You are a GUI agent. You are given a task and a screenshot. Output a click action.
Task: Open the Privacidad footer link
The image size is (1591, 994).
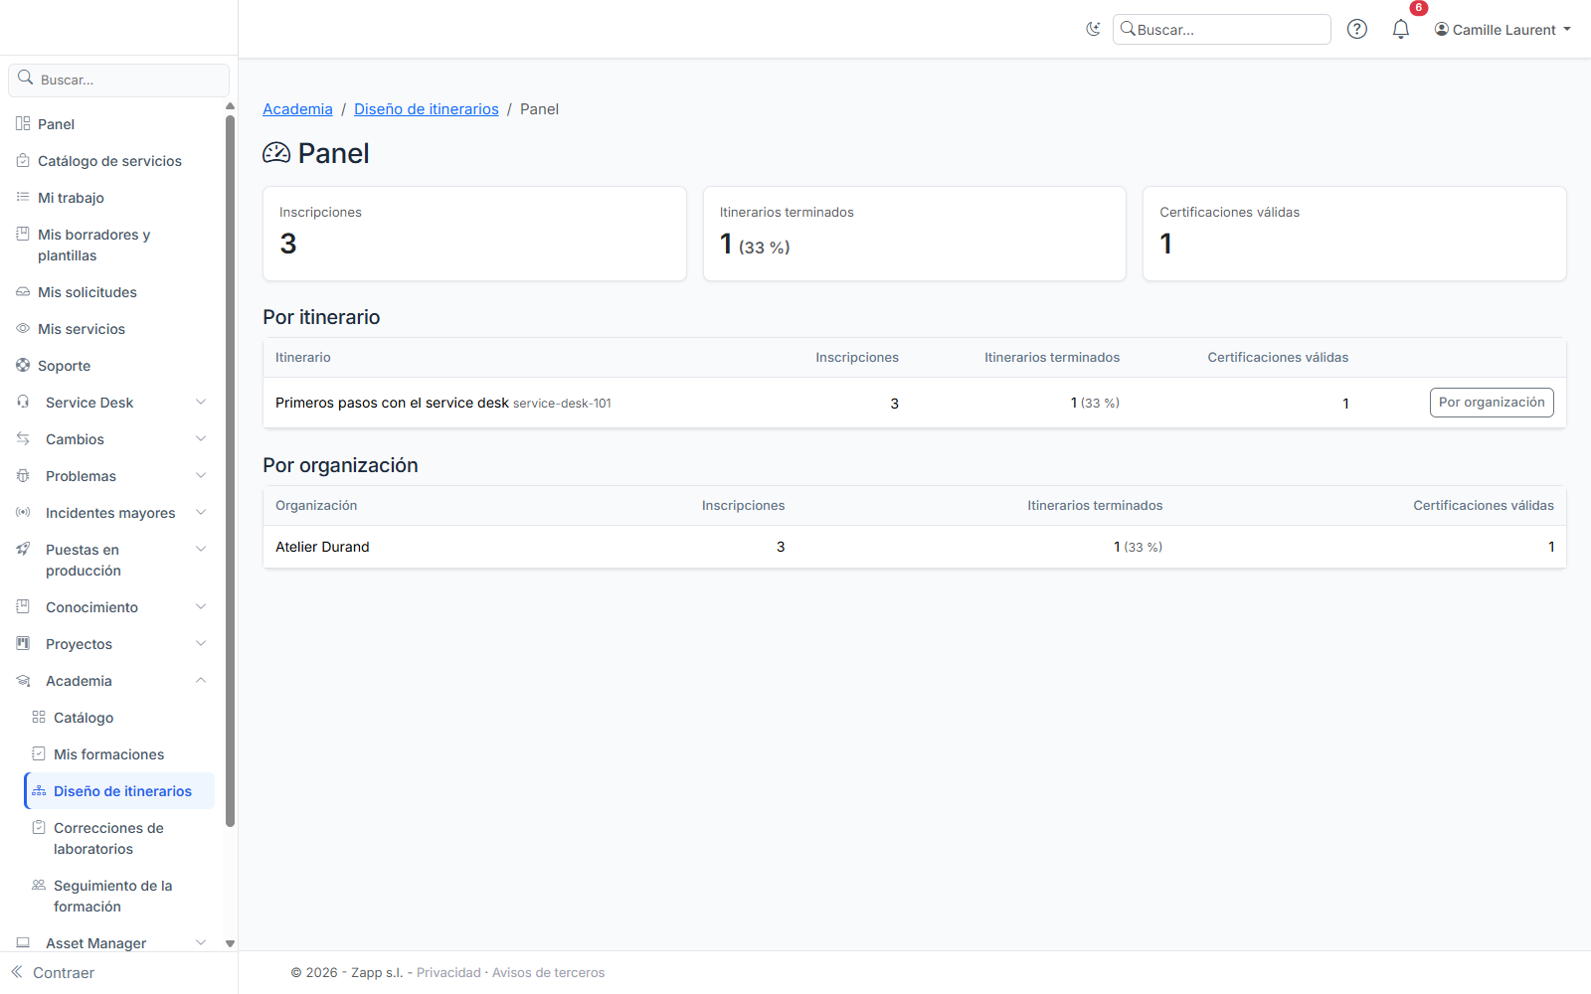[x=448, y=972]
